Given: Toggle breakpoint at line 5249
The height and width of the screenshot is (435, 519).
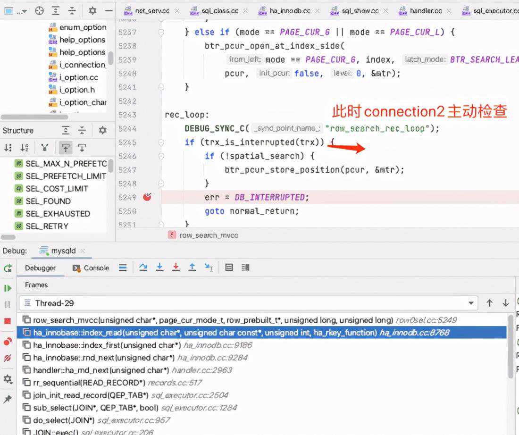Looking at the screenshot, I should pos(147,197).
